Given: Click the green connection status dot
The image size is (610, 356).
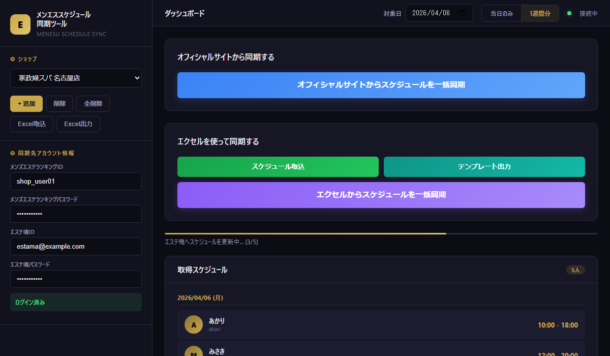Looking at the screenshot, I should click(569, 13).
